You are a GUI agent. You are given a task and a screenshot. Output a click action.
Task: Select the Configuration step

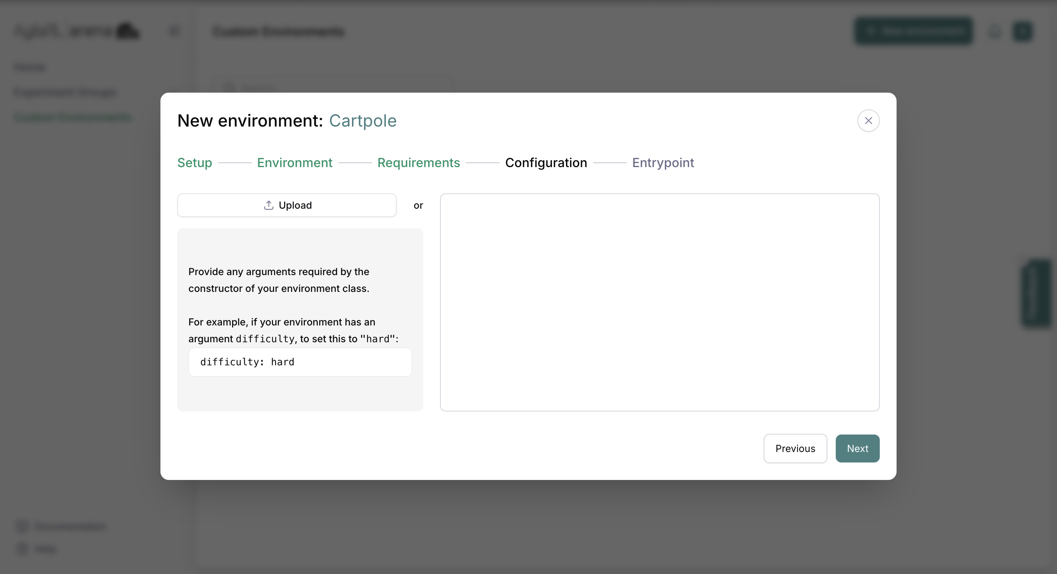[x=546, y=163]
